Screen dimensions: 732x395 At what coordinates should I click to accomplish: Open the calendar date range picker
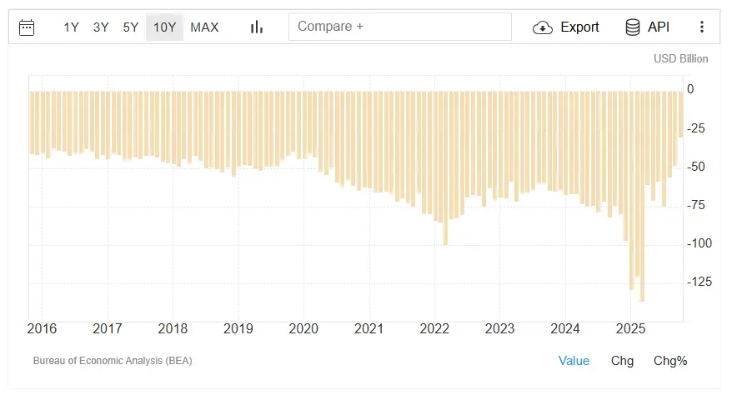[27, 27]
